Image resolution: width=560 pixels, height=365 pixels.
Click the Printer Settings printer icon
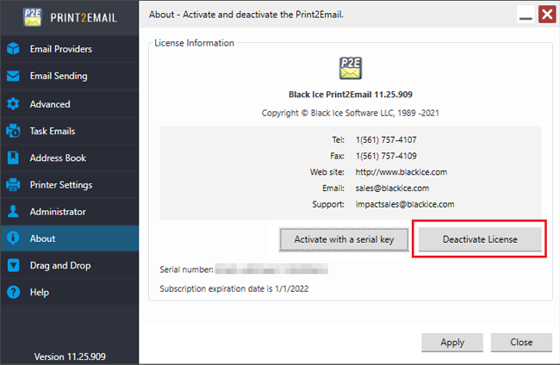pyautogui.click(x=13, y=184)
